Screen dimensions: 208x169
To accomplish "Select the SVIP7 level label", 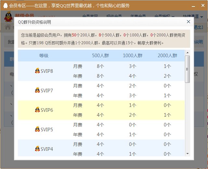I will click(x=47, y=91).
